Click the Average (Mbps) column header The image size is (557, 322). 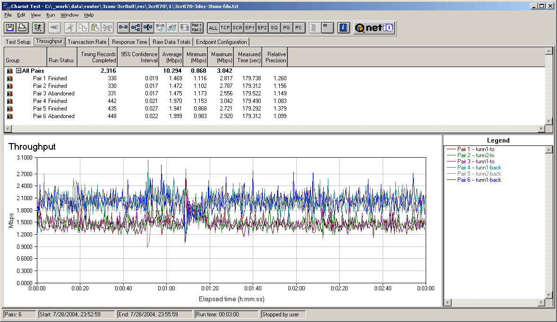point(171,57)
